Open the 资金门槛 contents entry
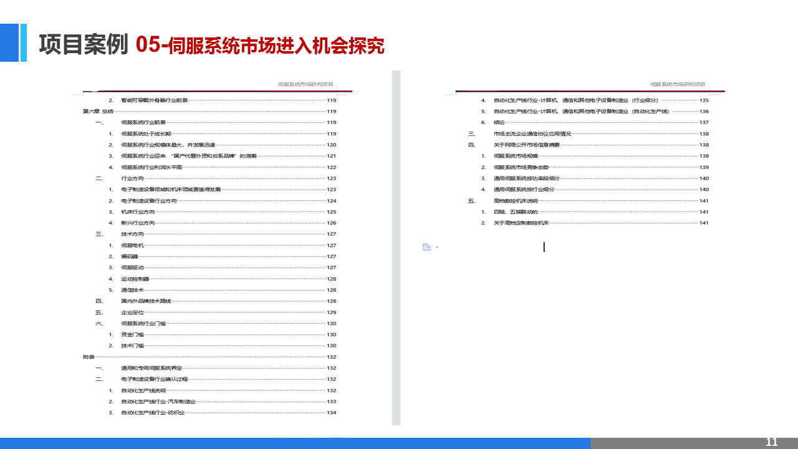This screenshot has width=798, height=449. [132, 335]
